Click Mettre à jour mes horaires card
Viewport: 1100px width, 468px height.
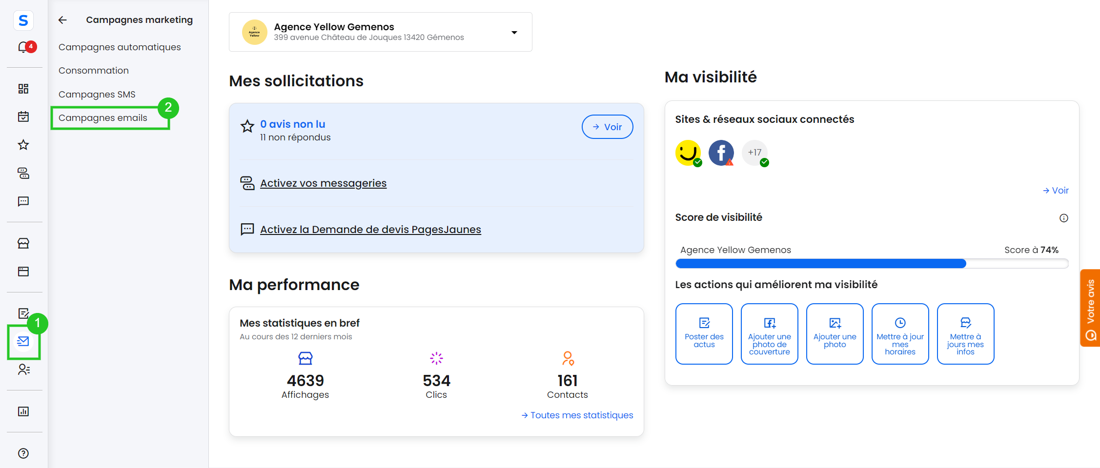click(x=900, y=334)
